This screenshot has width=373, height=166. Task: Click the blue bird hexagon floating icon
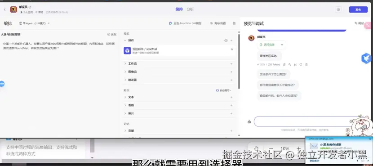[x=367, y=58]
